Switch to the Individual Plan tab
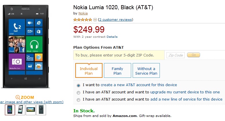Image resolution: width=225 pixels, height=121 pixels. click(x=89, y=71)
